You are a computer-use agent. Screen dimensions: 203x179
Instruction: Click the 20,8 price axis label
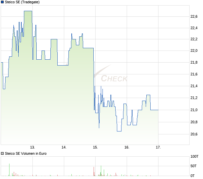pyautogui.click(x=194, y=122)
